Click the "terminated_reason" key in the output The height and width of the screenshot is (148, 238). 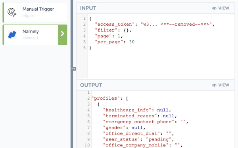(130, 116)
